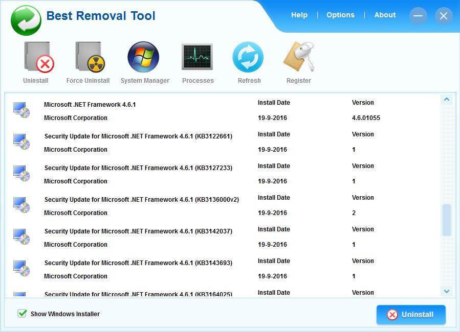
Task: Select the partially visible KB3164025 update entry
Action: pos(138,294)
